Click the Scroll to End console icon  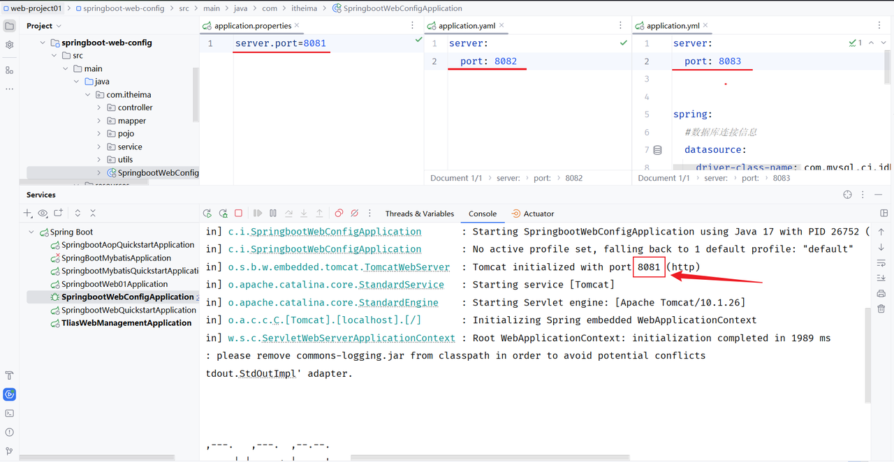point(881,278)
